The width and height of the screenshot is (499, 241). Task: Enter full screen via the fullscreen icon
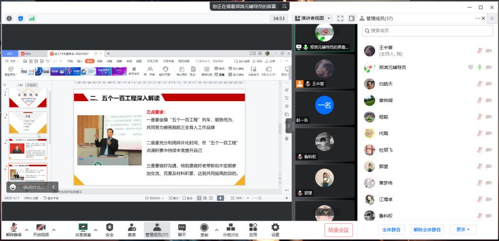(x=341, y=18)
